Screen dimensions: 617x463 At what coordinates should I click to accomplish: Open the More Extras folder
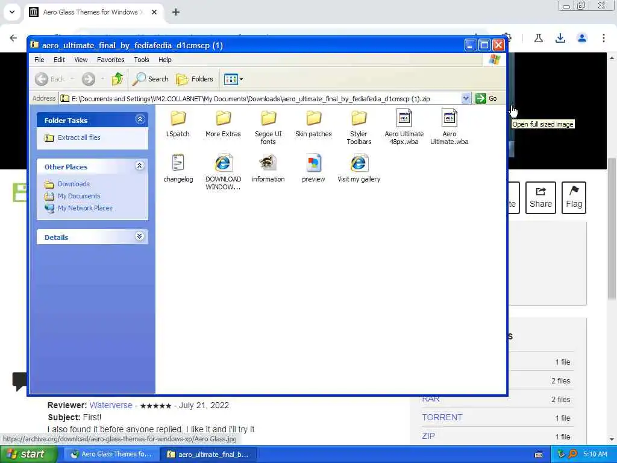pyautogui.click(x=223, y=123)
